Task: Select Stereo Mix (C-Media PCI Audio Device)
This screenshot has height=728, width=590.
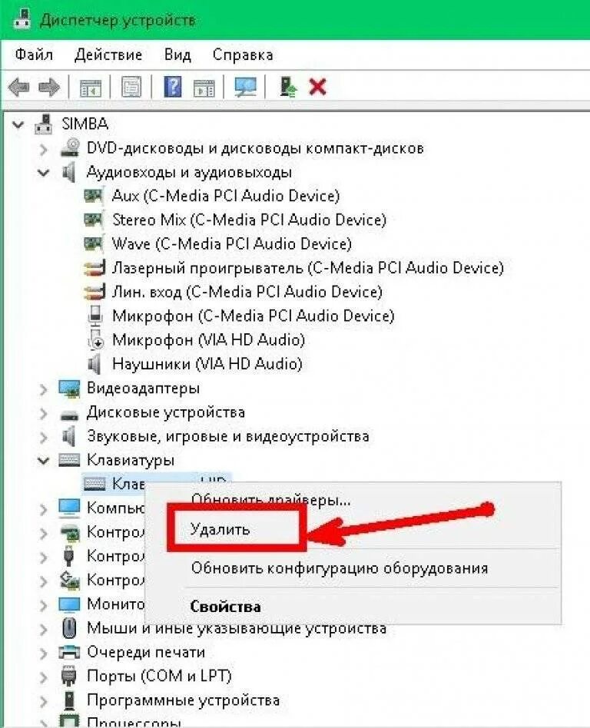Action: (x=249, y=220)
